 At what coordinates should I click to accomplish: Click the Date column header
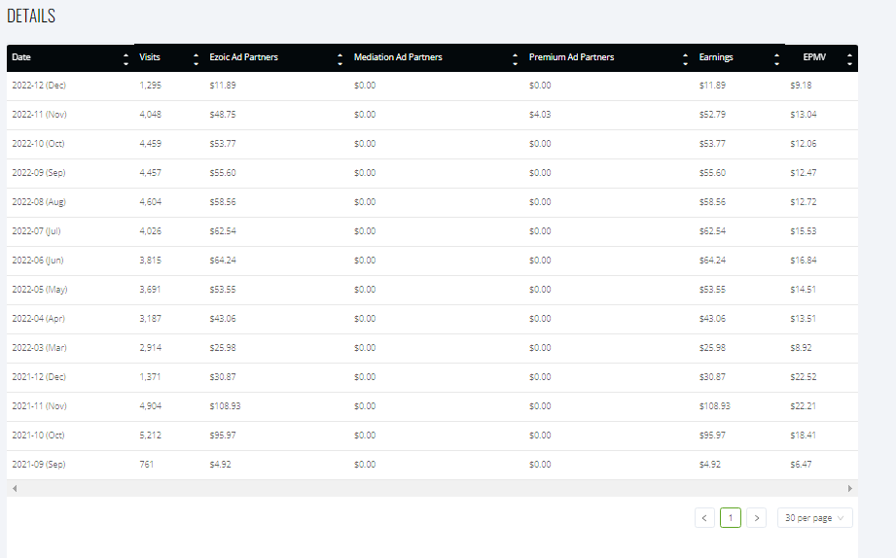21,57
